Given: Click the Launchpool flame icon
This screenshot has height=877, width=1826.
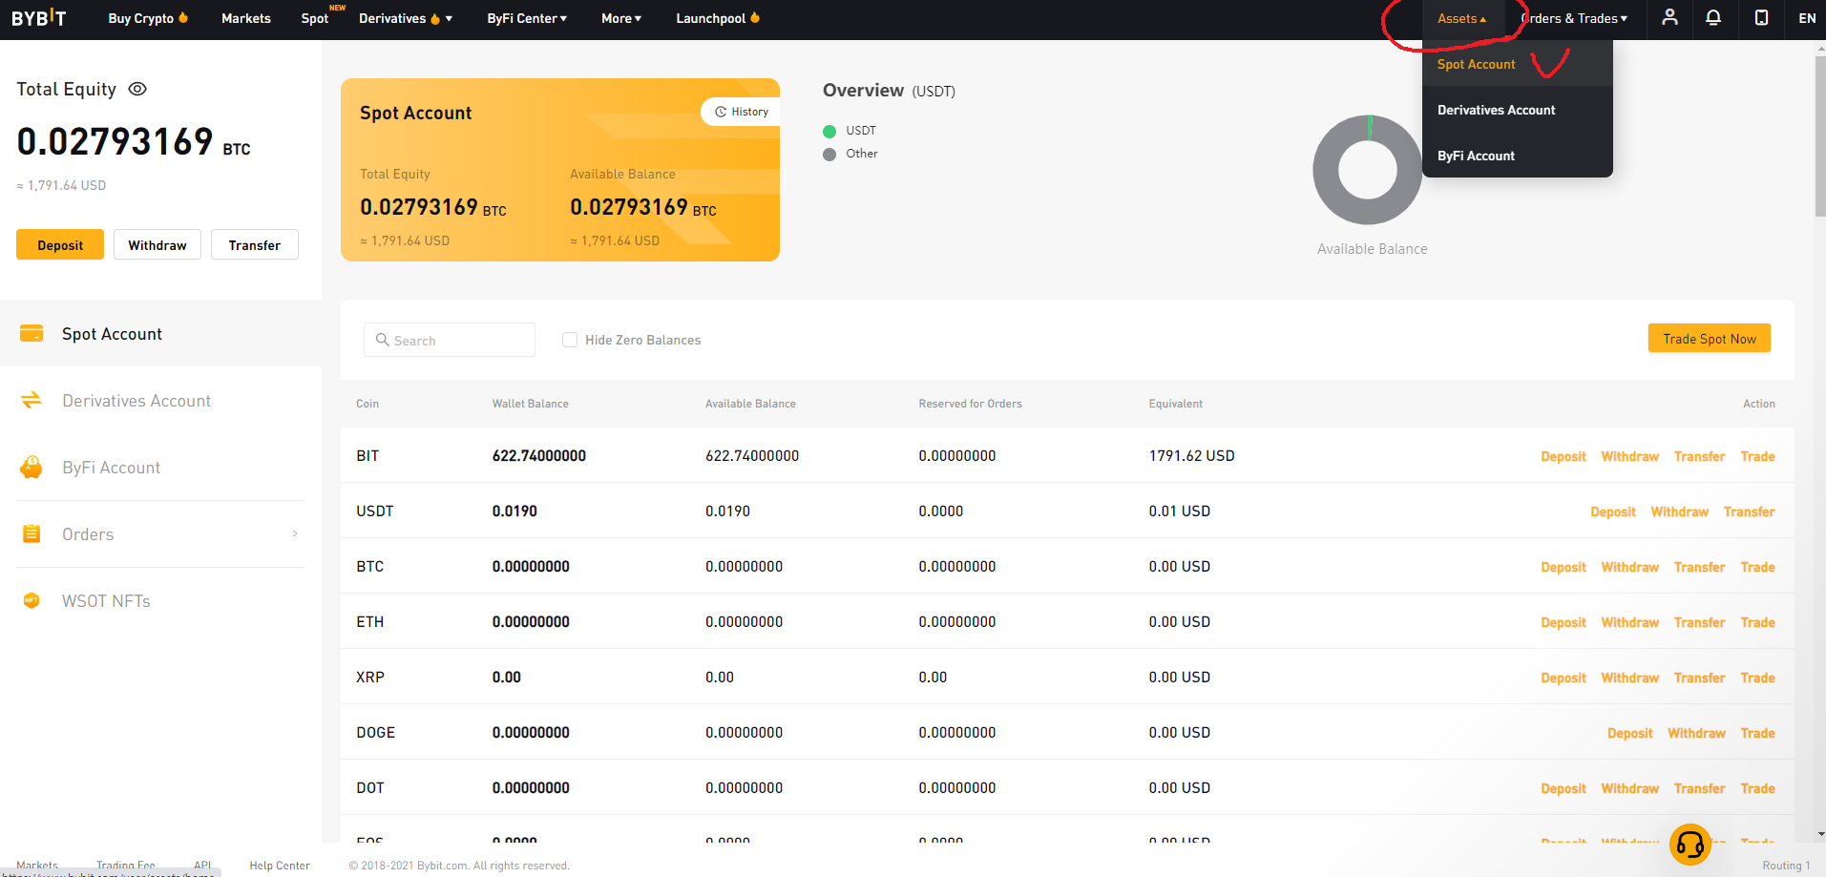Looking at the screenshot, I should tap(755, 17).
